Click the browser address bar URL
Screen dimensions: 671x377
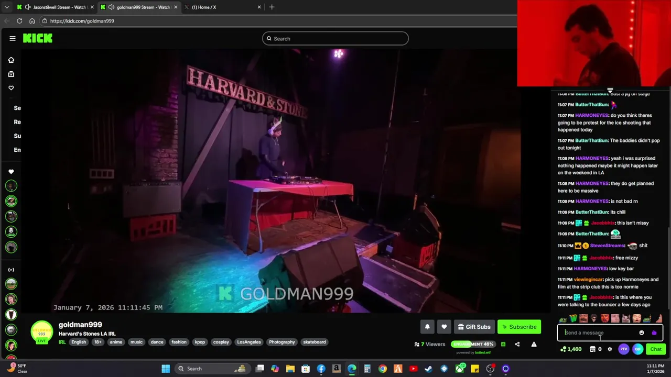pos(82,21)
